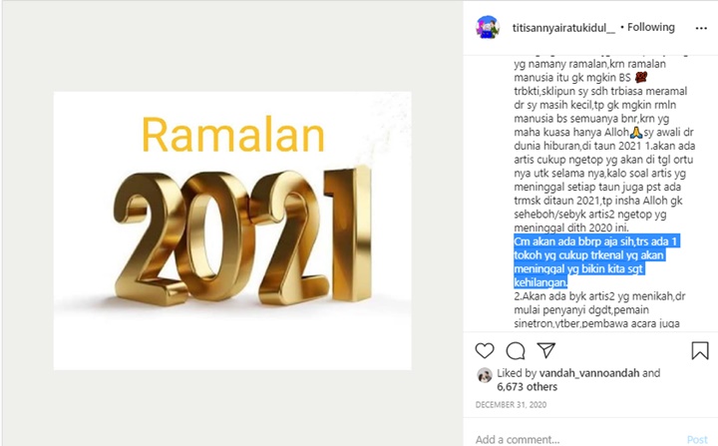The width and height of the screenshot is (718, 446).
Task: Like the post with heart icon
Action: 485,350
